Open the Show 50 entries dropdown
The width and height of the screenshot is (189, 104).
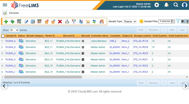pyautogui.click(x=14, y=30)
